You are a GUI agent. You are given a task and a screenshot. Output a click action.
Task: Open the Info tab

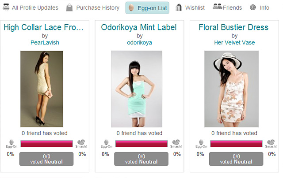click(260, 7)
